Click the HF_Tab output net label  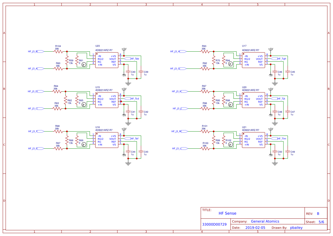pos(134,59)
